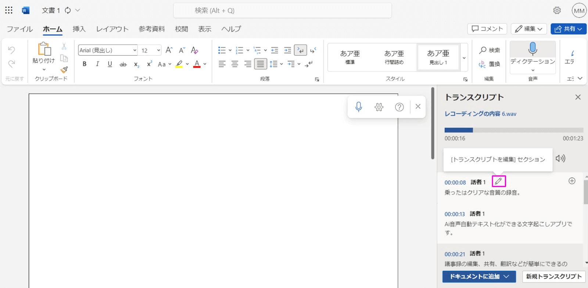Image resolution: width=588 pixels, height=288 pixels.
Task: Apply yellow text highlight color
Action: click(179, 64)
